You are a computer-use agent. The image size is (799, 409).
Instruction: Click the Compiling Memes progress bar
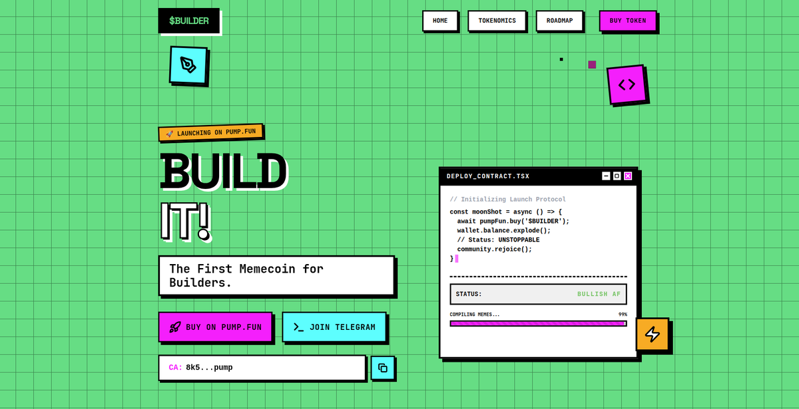538,323
